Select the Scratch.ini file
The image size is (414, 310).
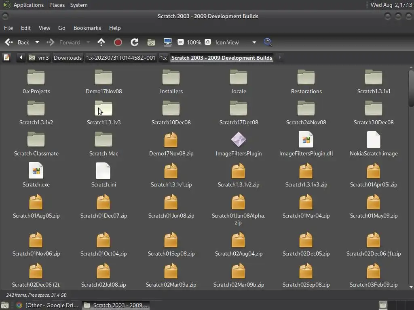click(104, 175)
